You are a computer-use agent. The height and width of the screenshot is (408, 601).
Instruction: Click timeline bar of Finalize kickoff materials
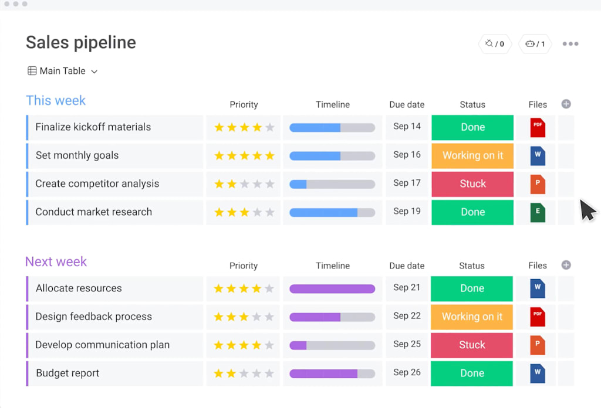(x=332, y=127)
